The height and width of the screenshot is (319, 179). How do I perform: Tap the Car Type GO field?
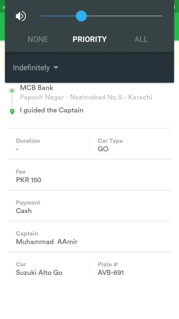(130, 145)
